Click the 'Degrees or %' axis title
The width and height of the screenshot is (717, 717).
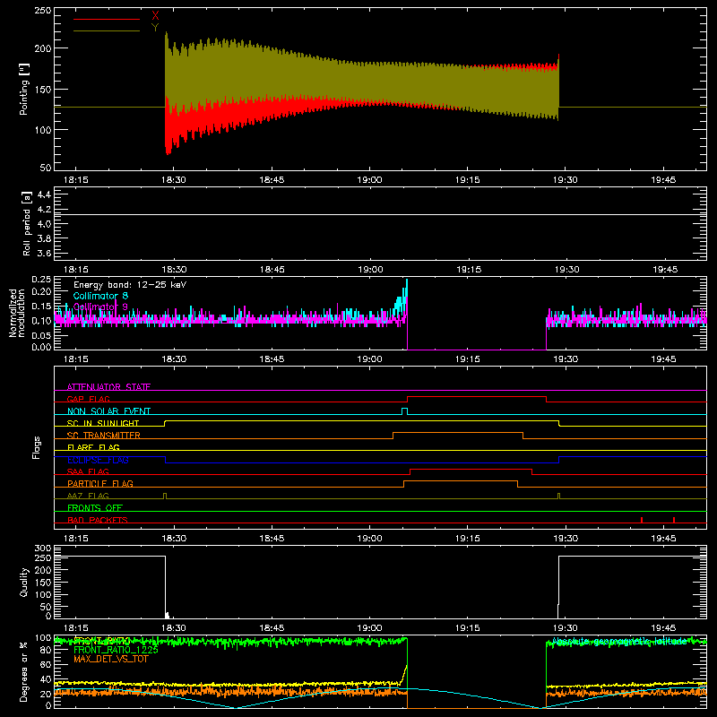pos(24,671)
